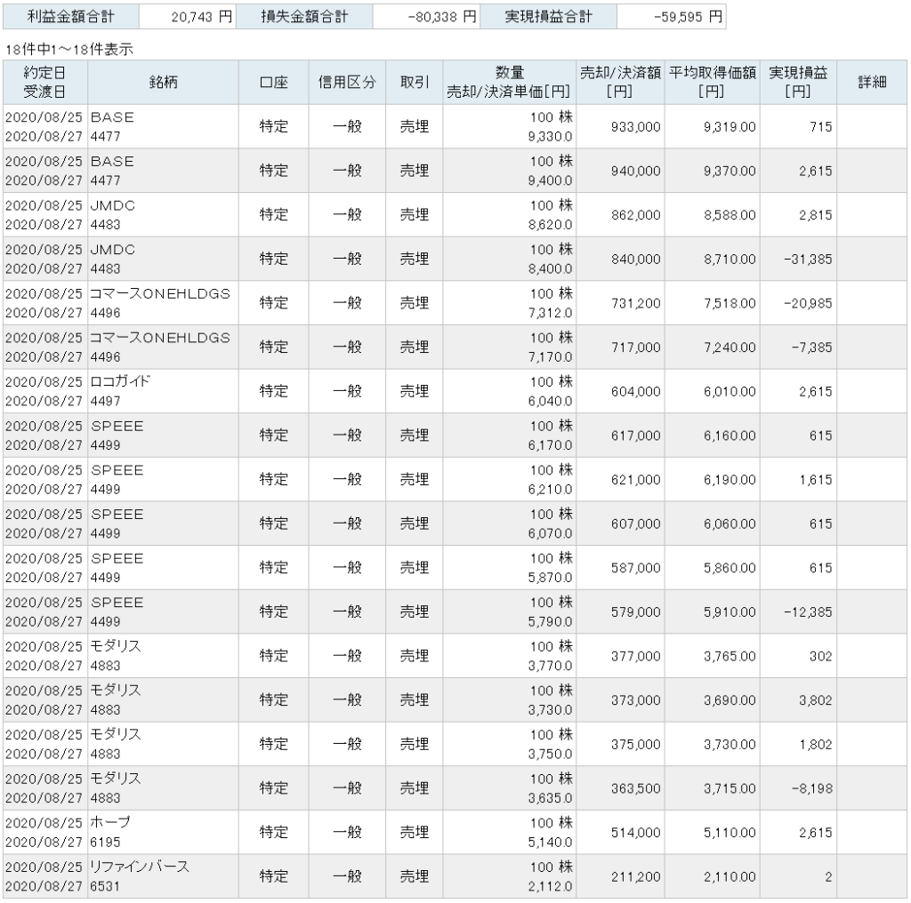911x903 pixels.
Task: Click the 実現損益合計 value -59,595 円
Action: point(688,17)
